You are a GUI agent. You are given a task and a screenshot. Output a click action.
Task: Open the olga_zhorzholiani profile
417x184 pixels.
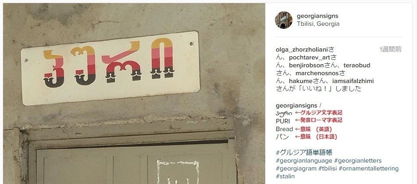(x=302, y=49)
